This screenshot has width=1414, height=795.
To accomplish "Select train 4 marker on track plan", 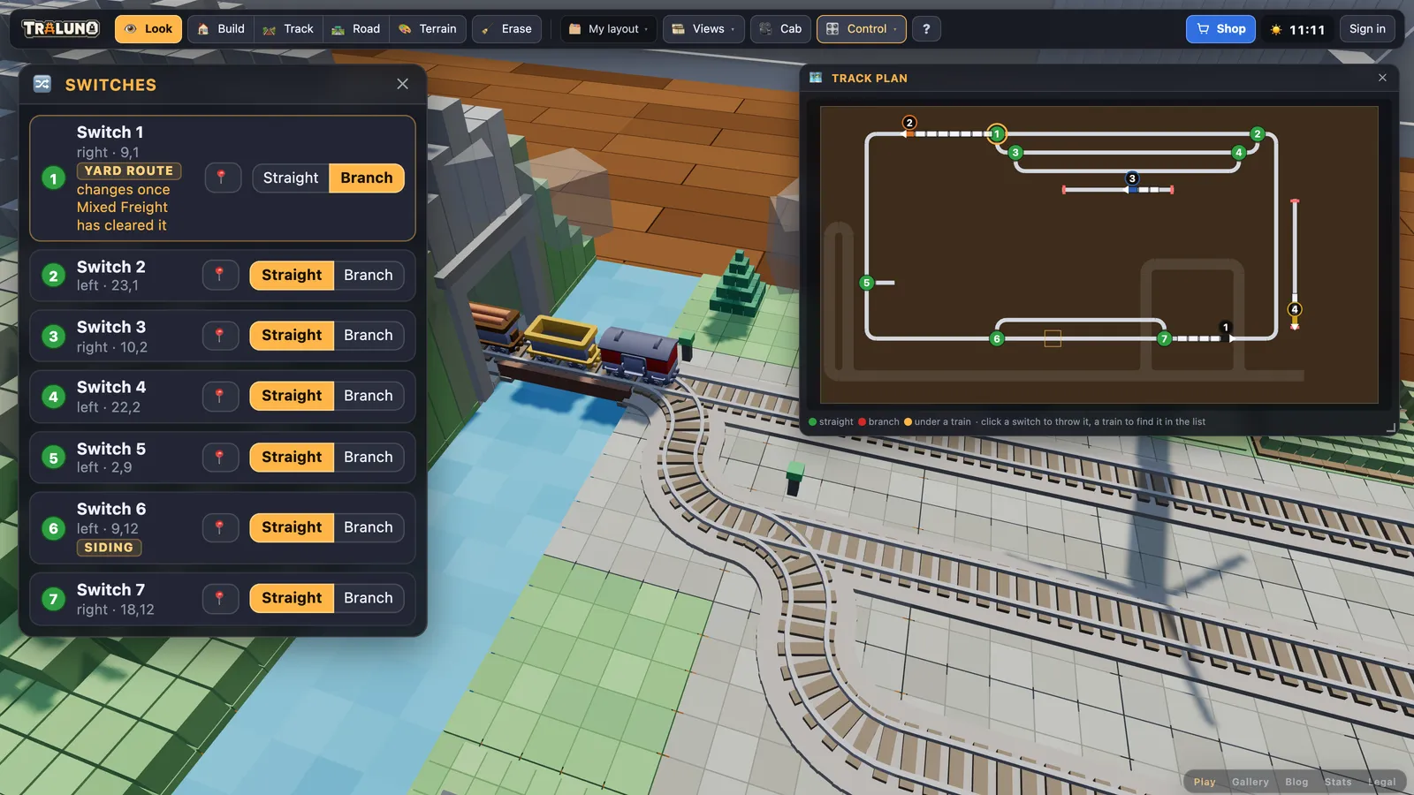I will [1295, 309].
